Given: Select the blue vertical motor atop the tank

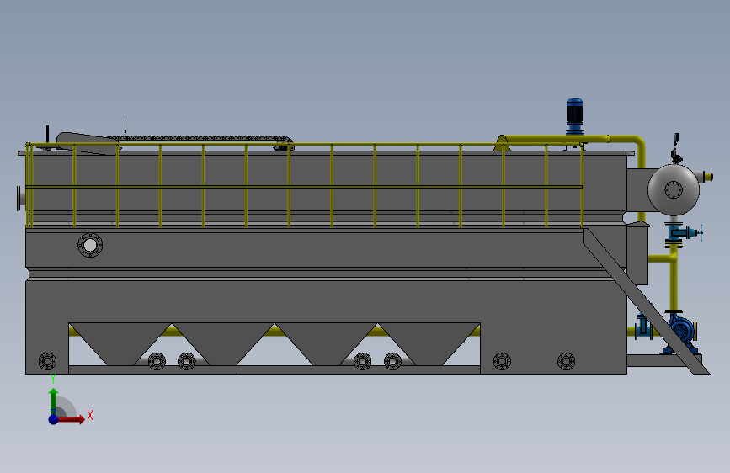Looking at the screenshot, I should click(x=575, y=116).
